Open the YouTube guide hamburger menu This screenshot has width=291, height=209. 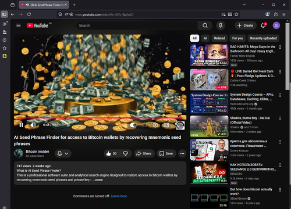(19, 26)
